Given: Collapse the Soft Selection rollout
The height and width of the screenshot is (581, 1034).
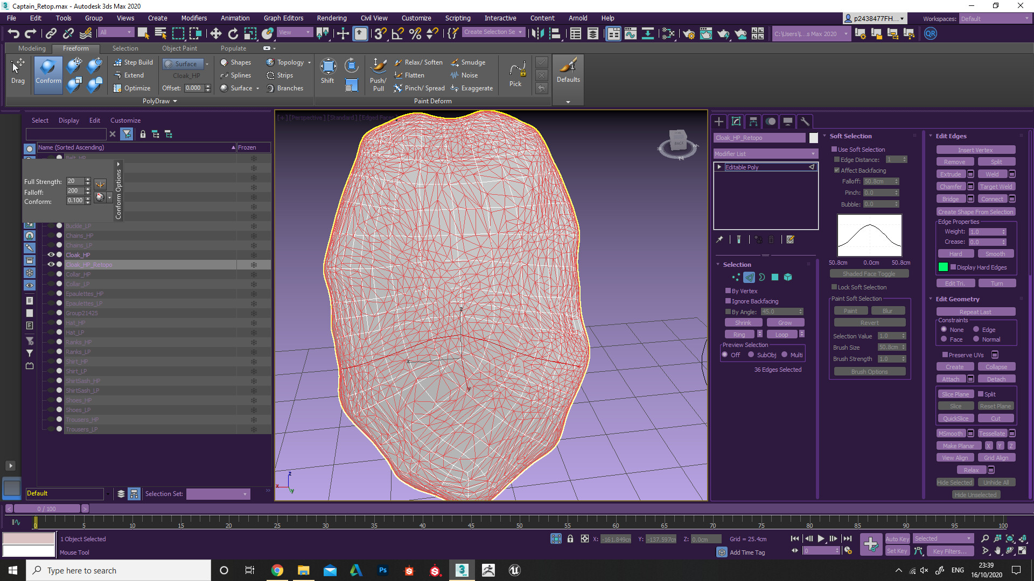Looking at the screenshot, I should (850, 136).
